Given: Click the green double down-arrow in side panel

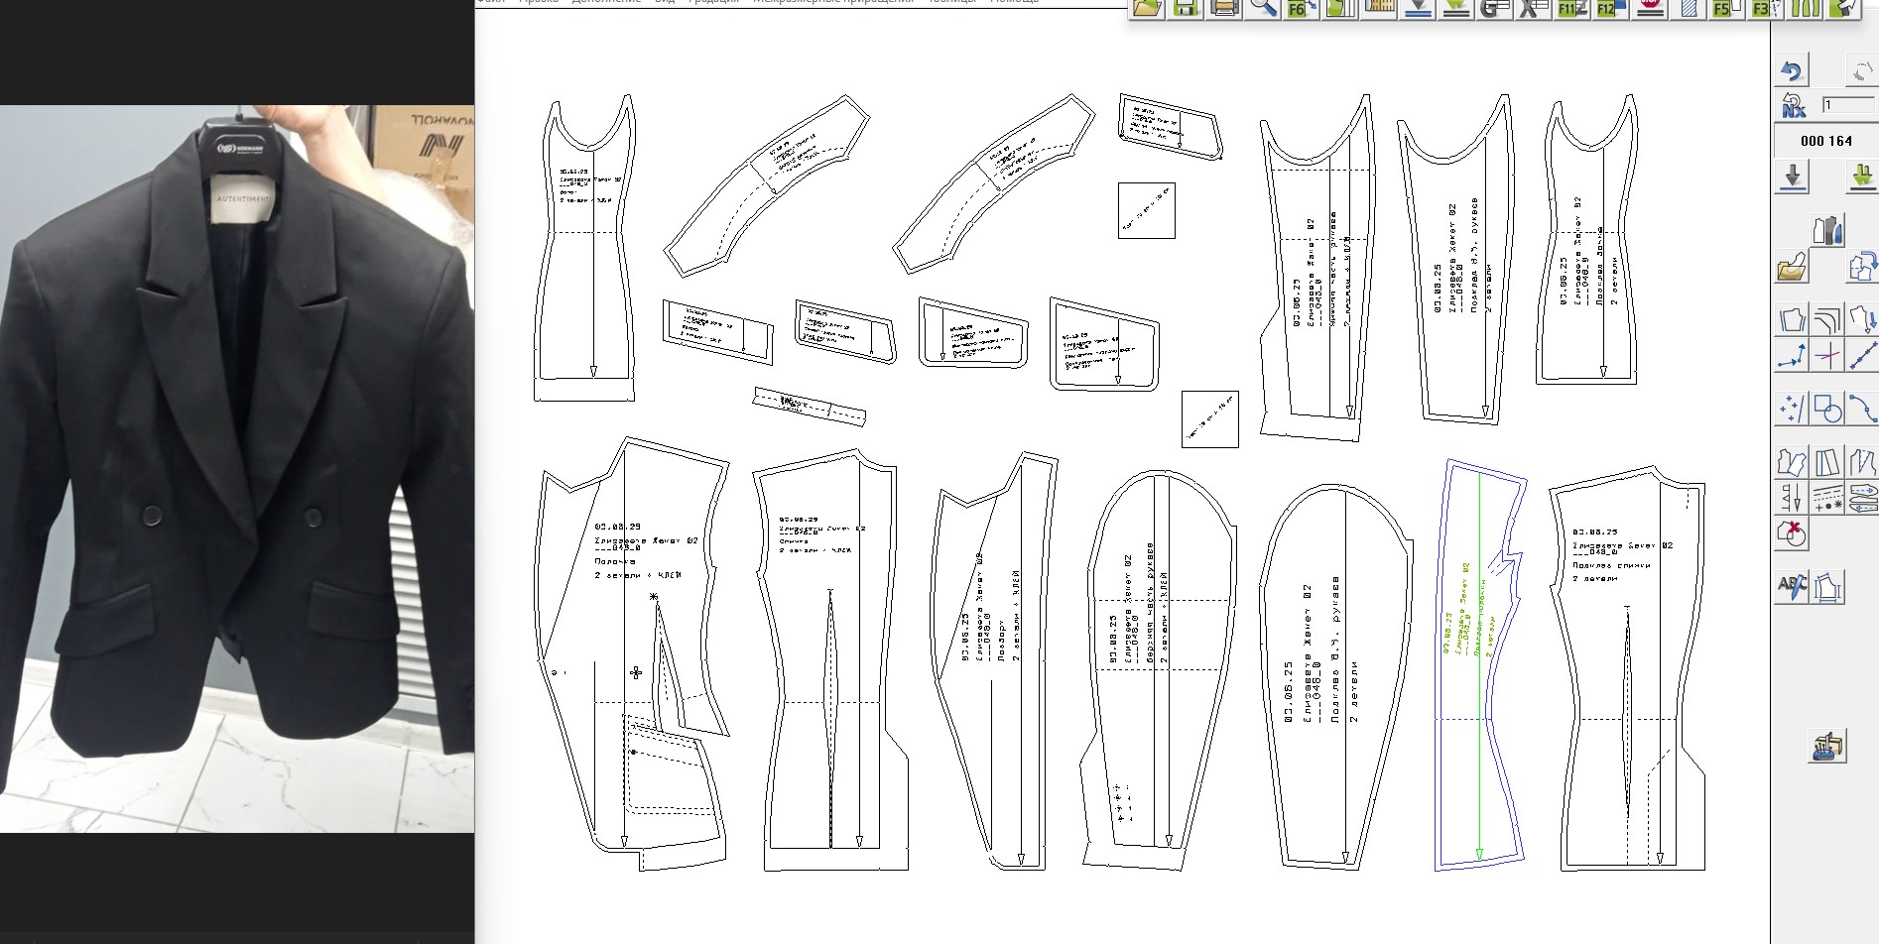Looking at the screenshot, I should pos(1861,177).
